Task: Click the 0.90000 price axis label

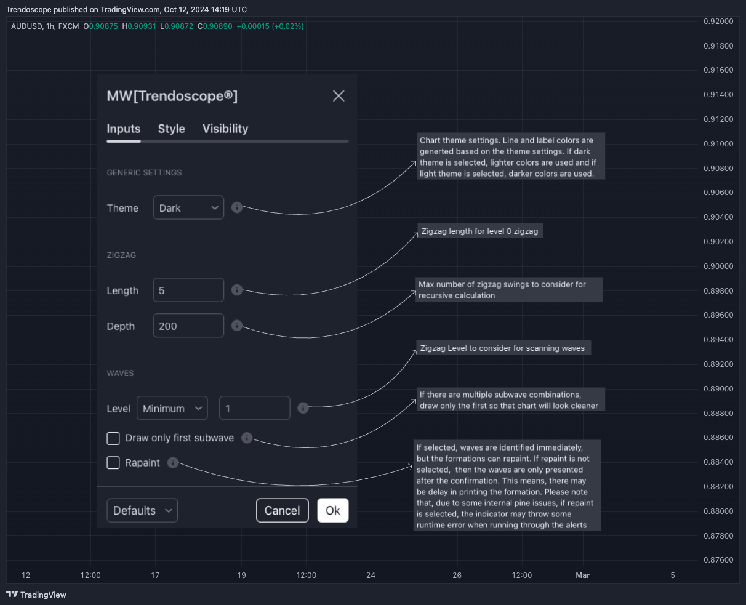Action: [x=718, y=266]
